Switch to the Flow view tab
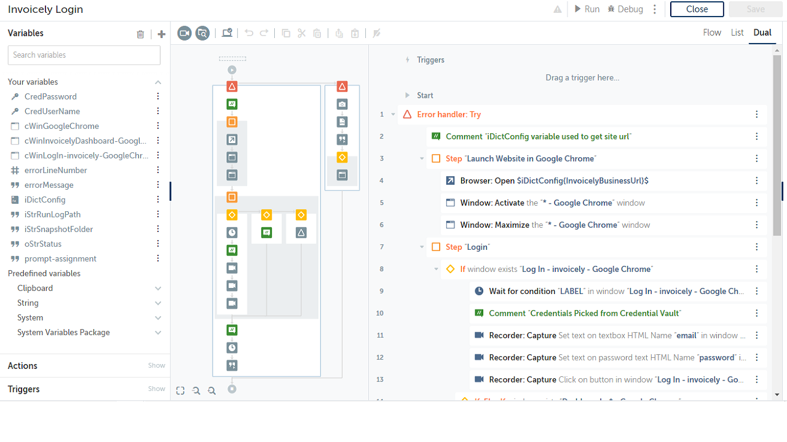The height and width of the screenshot is (442, 787). click(712, 33)
